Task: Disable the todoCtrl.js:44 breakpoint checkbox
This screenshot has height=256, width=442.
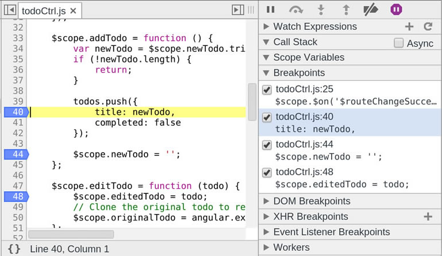Action: pos(267,145)
